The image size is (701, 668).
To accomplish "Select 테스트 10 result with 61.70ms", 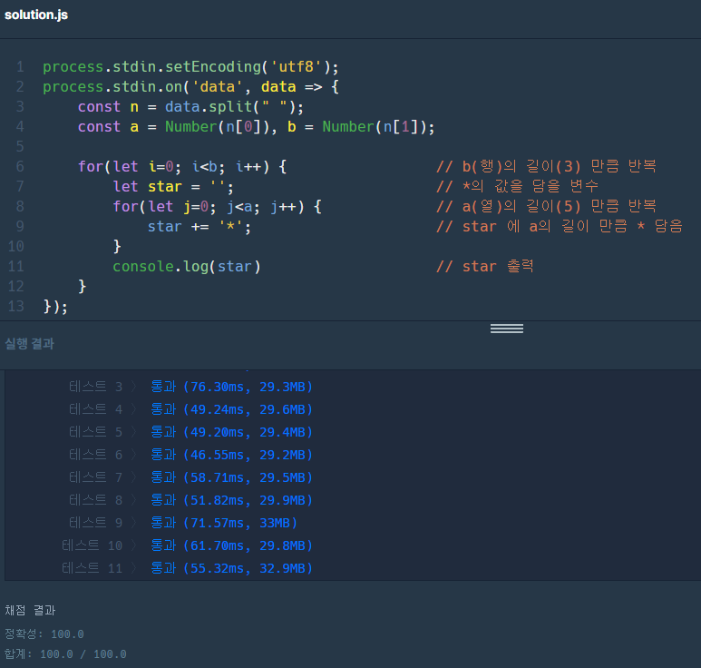I will pyautogui.click(x=187, y=545).
